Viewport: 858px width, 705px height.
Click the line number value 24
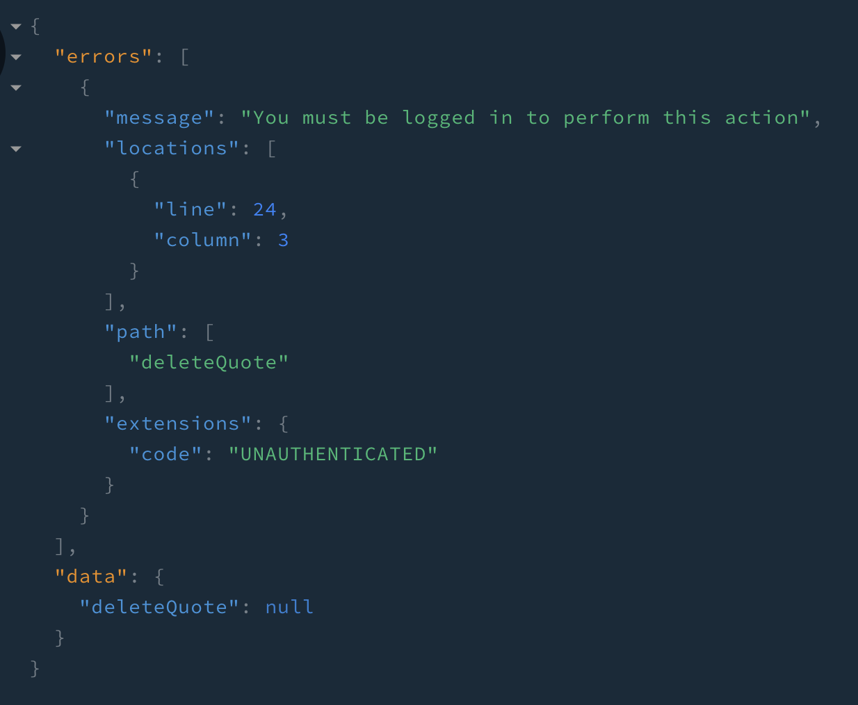point(264,210)
